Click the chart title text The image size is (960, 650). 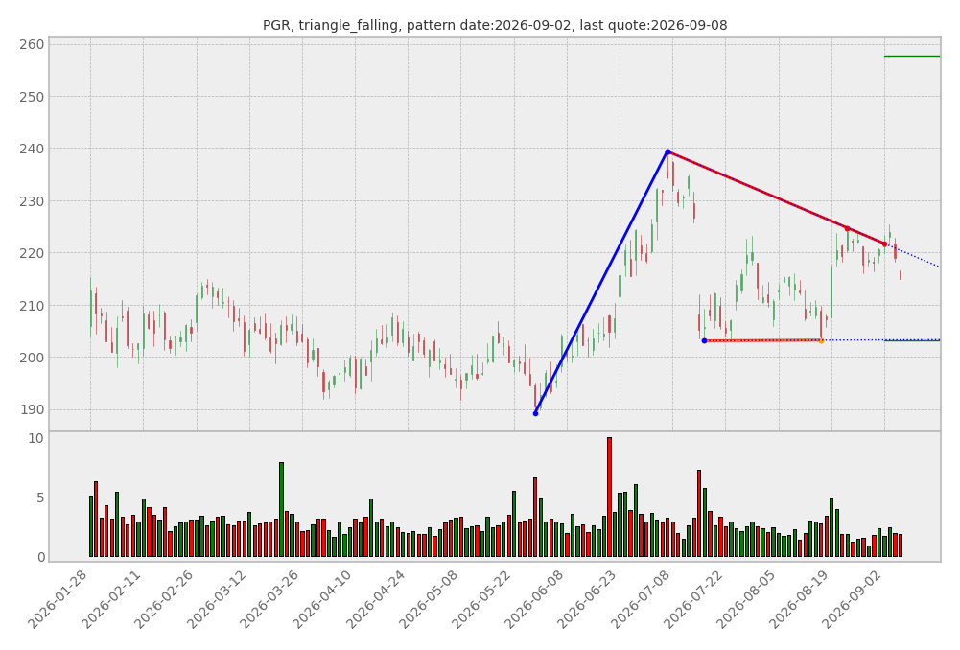pos(495,25)
